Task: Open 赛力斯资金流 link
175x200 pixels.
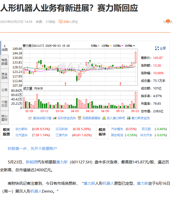Action: pyautogui.click(x=141, y=118)
